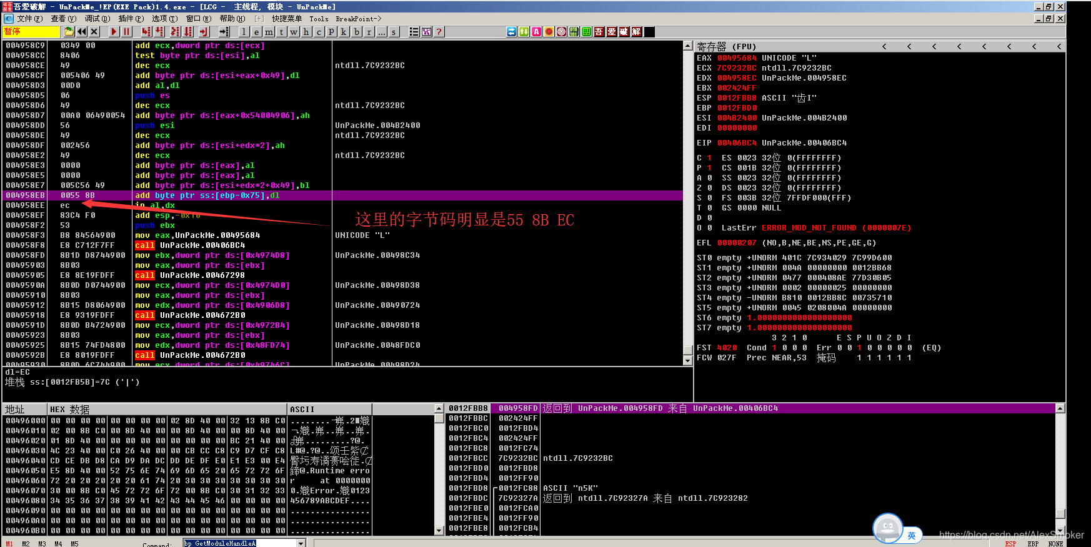Toggle the P parity flag value
1091x547 pixels.
click(709, 168)
